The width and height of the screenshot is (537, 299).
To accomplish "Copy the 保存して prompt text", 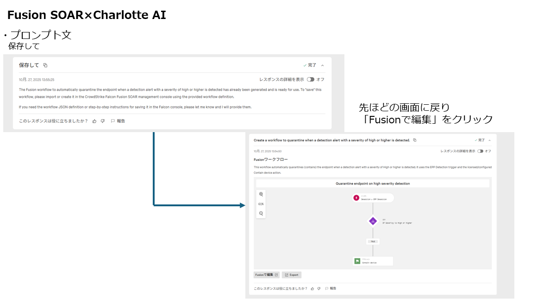I will click(45, 65).
